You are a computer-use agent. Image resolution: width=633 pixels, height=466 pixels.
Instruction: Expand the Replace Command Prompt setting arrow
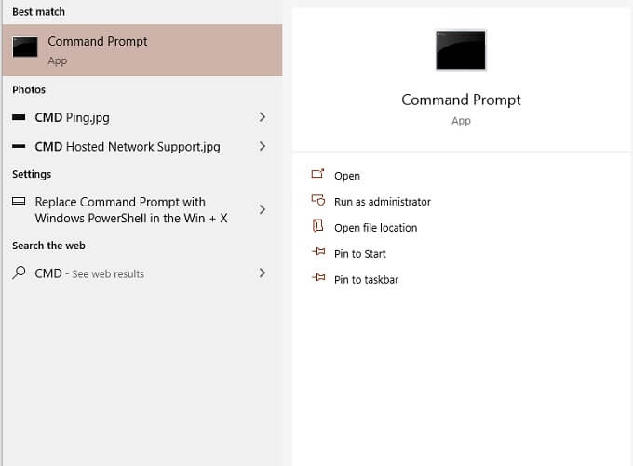[x=263, y=209]
